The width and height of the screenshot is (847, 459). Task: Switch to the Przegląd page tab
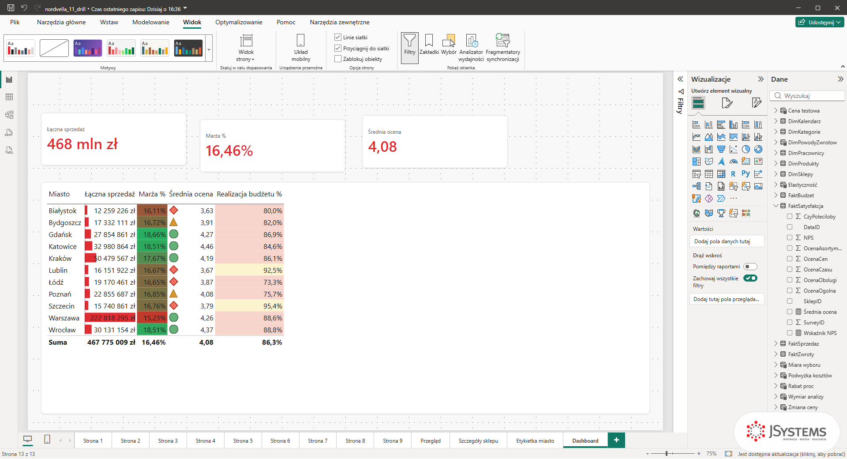(431, 440)
